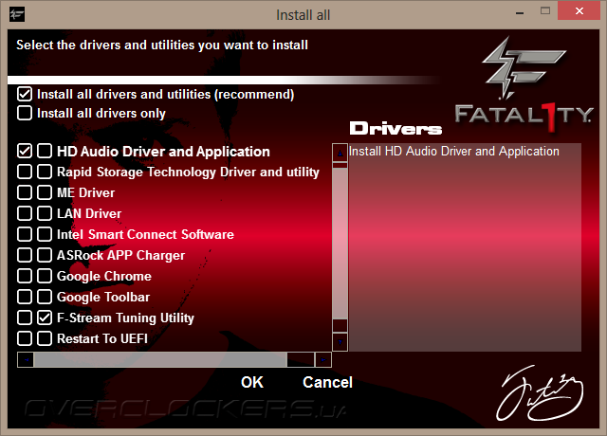
Task: Click the horizontal scrollbar thumb
Action: pos(160,360)
